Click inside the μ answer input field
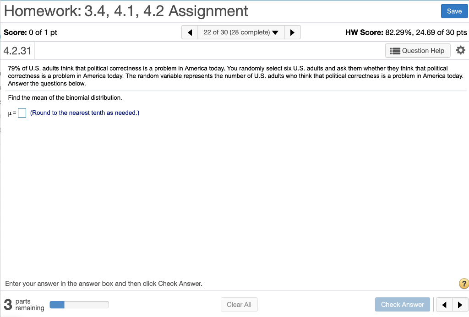The image size is (469, 317). [21, 113]
